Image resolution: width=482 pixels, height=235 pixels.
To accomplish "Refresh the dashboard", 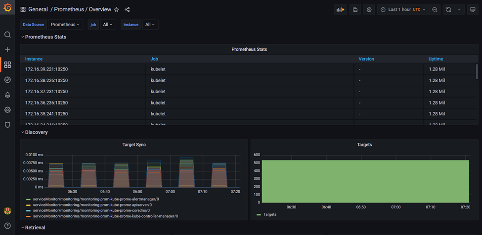I will pos(448,9).
